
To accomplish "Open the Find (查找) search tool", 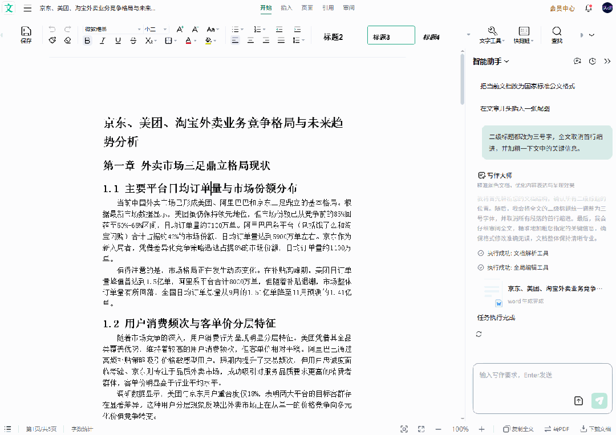I will coord(557,34).
